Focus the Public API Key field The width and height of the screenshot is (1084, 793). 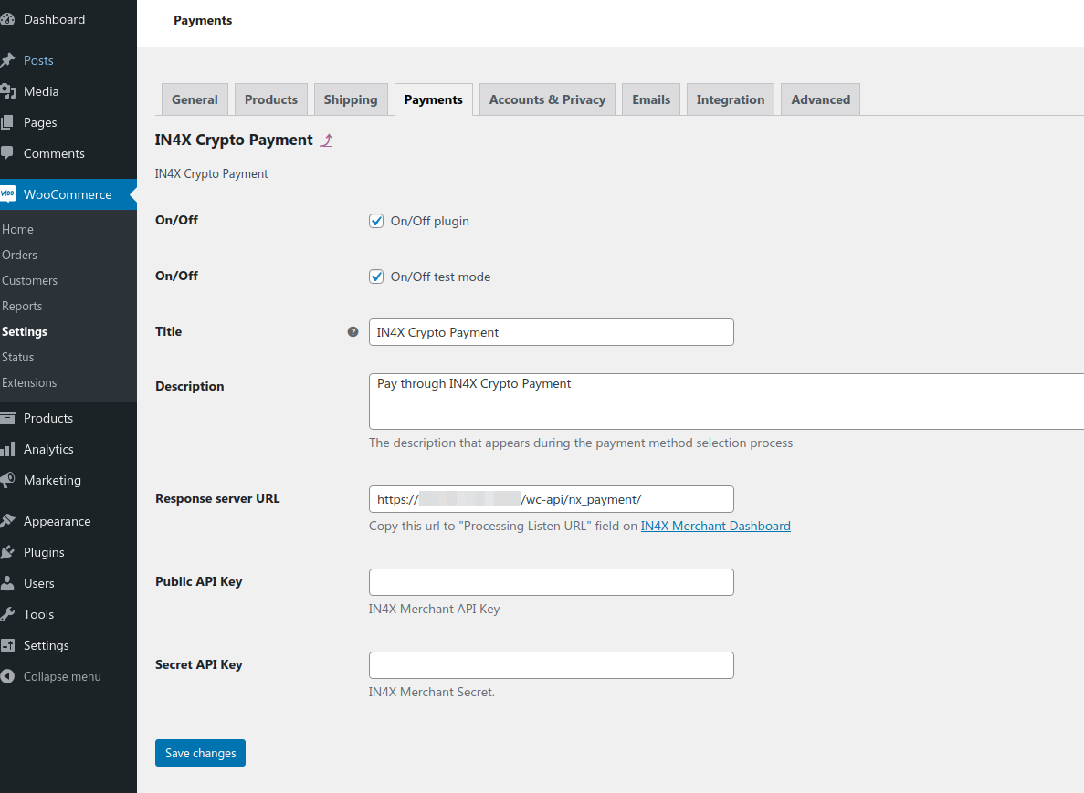coord(551,582)
